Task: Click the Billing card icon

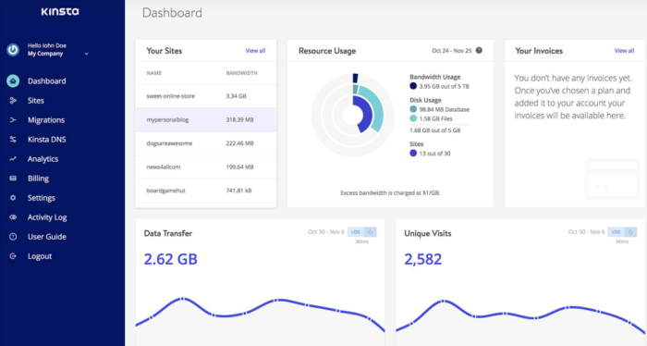Action: point(13,178)
